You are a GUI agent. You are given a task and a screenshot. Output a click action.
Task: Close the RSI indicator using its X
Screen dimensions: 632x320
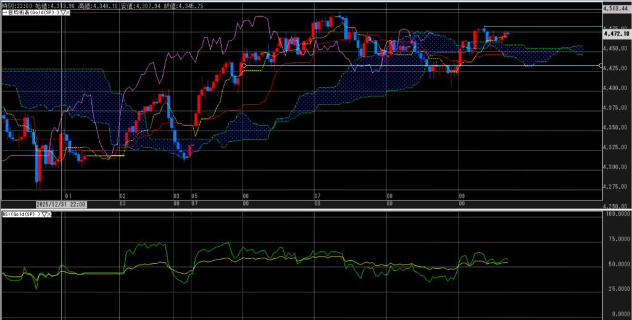click(49, 214)
